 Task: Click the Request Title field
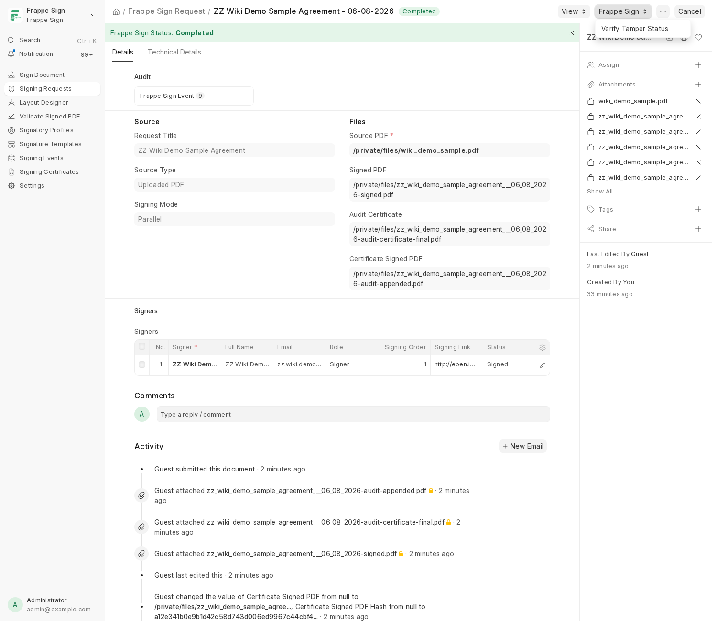tap(235, 150)
